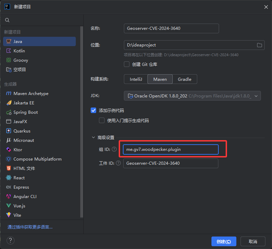Screen dimensions: 272x249
Task: Choose the Angular CLI generator icon
Action: pos(9,197)
